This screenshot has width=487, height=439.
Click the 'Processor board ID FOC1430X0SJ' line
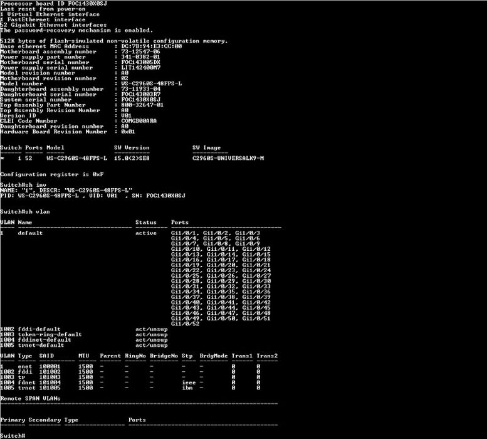pyautogui.click(x=53, y=4)
